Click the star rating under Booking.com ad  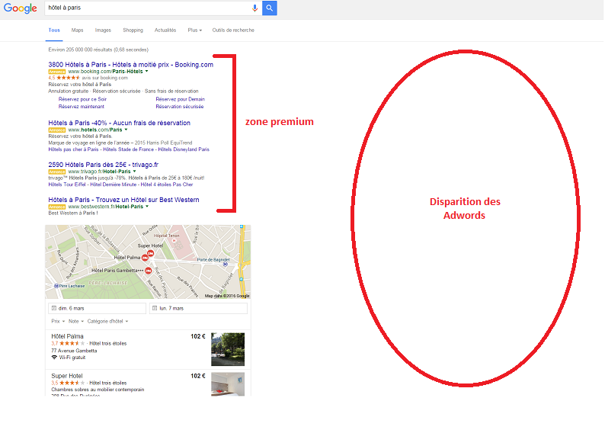tap(69, 78)
